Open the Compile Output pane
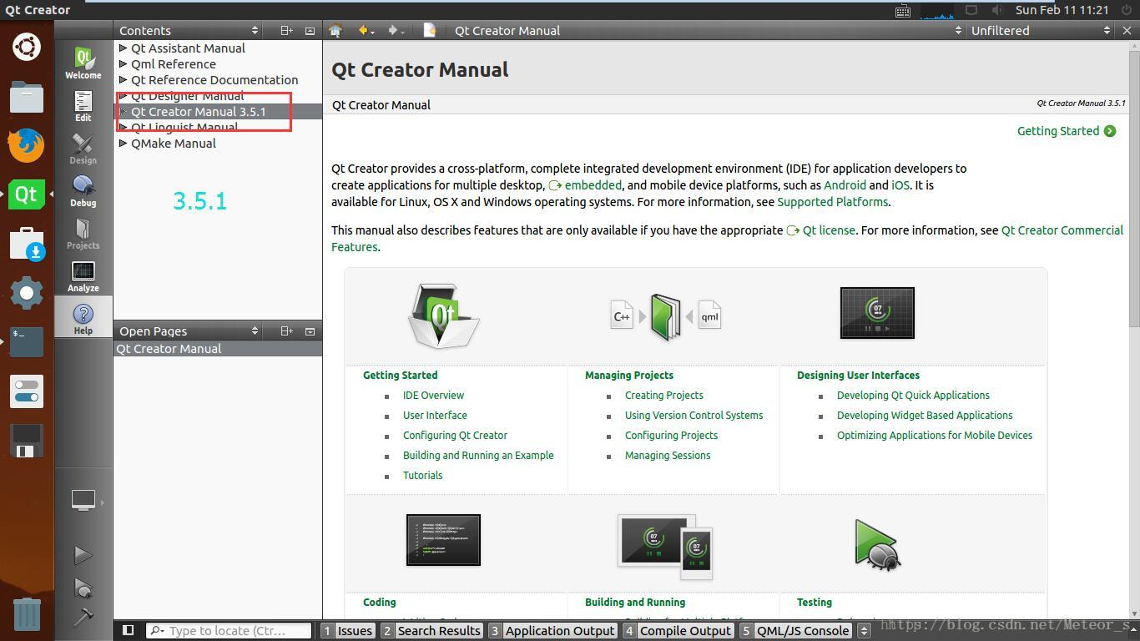Screen dimensions: 1140x641 pos(678,630)
